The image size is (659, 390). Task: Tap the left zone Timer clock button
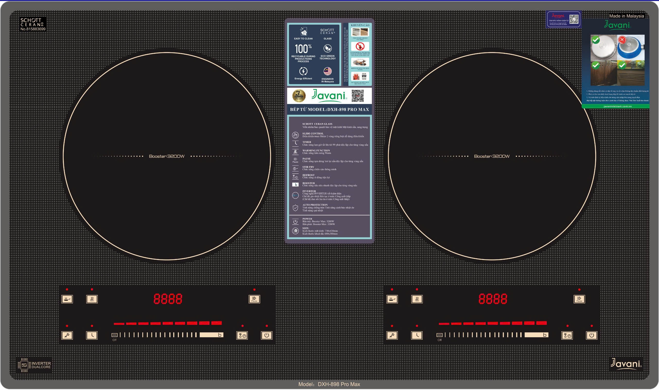point(92,335)
